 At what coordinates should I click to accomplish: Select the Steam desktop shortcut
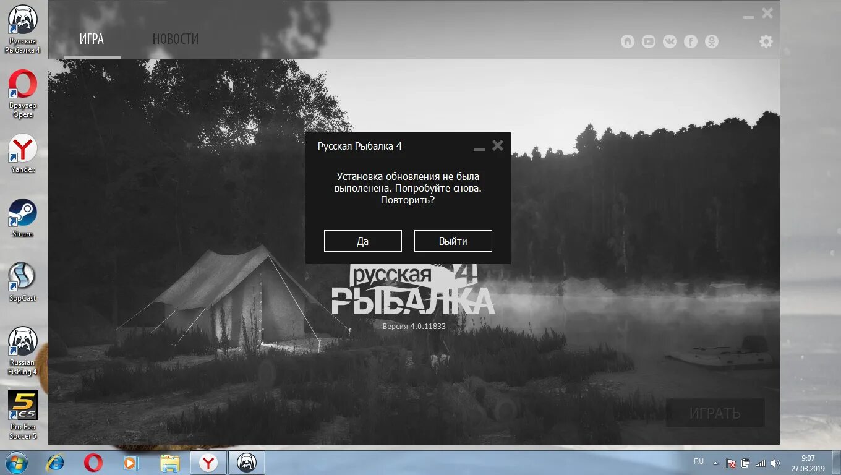[23, 218]
